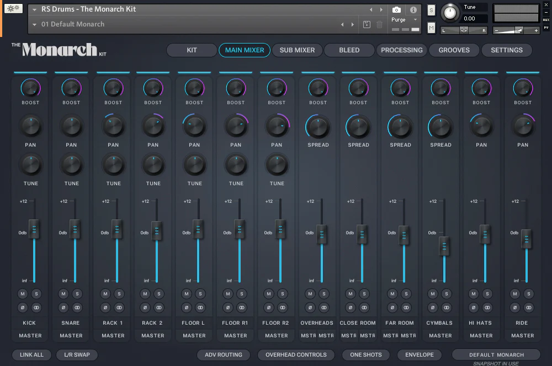Toggle the stereo link icon on FLOOR R1

click(x=242, y=308)
